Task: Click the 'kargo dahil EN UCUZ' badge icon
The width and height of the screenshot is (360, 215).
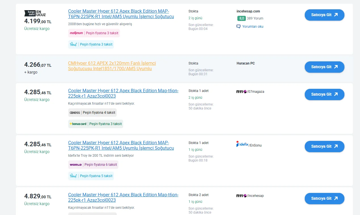Action: tap(35, 13)
